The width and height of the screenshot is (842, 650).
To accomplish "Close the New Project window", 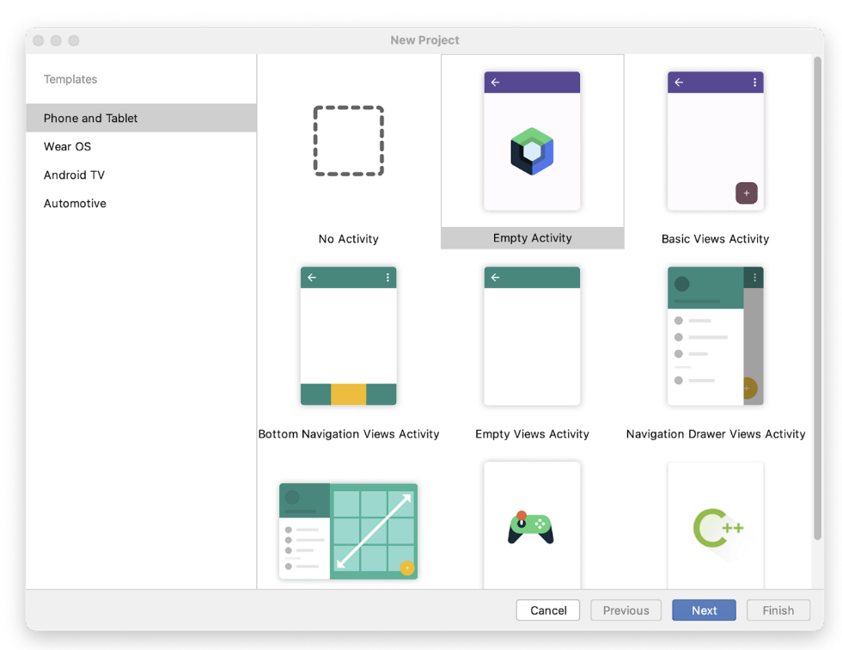I will tap(38, 40).
